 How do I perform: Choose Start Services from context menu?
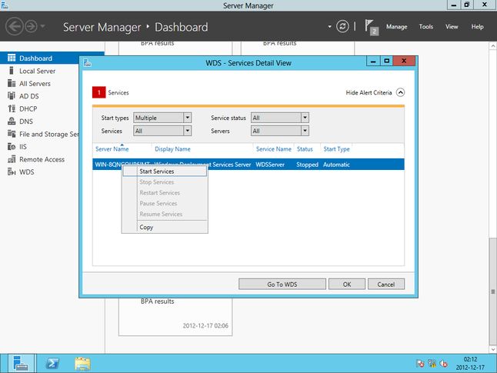tap(165, 172)
